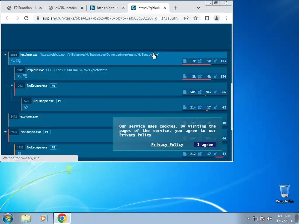This screenshot has width=299, height=224.
Task: Click the modules gear icon in NoEscape.exe 992 row
Action: click(x=215, y=92)
